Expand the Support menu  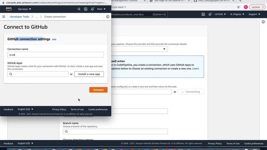(254, 14)
